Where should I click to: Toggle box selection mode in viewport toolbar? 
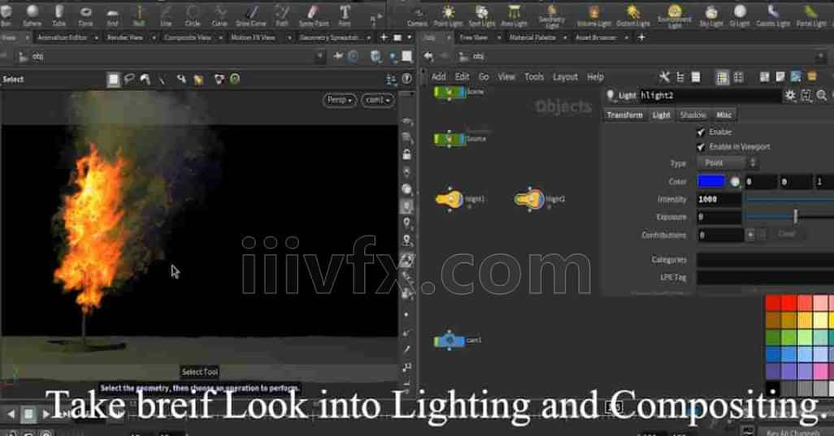113,79
